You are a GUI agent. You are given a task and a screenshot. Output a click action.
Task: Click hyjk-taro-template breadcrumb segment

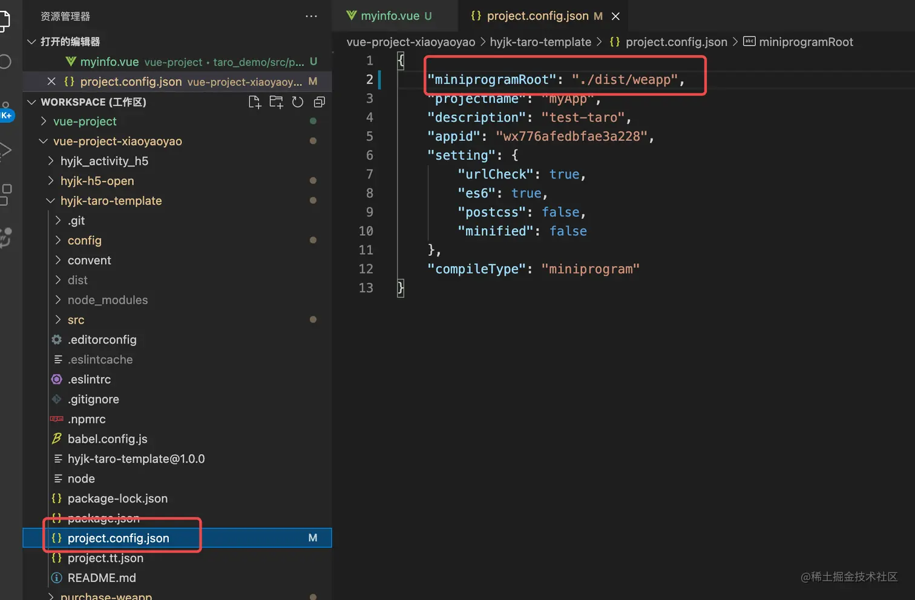540,42
